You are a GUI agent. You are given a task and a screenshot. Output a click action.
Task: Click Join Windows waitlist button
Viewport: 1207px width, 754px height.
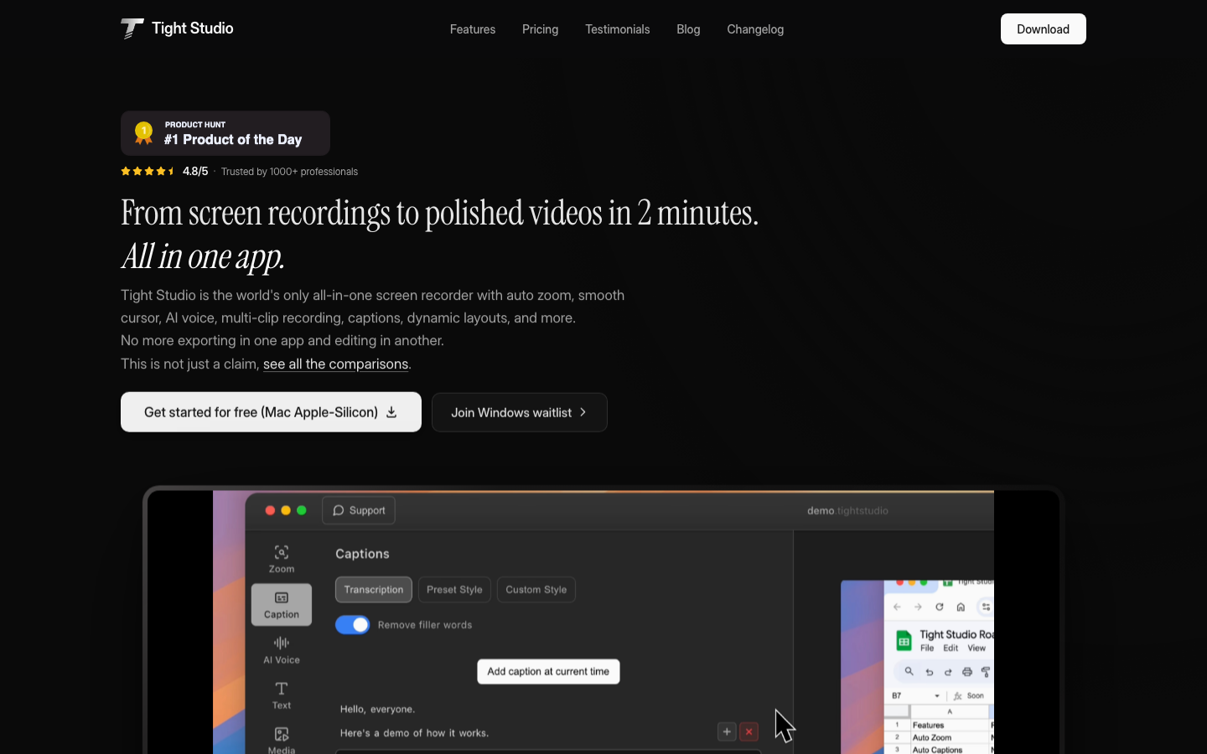(x=520, y=412)
